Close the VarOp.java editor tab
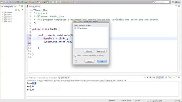182x102 pixels. coord(39,7)
